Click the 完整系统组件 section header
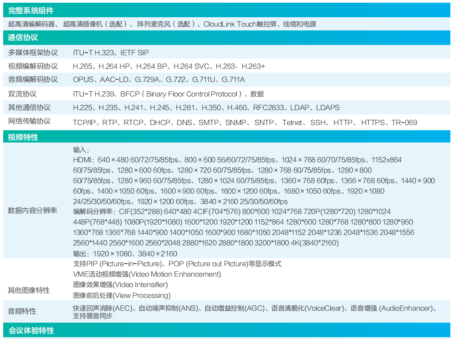The height and width of the screenshot is (339, 454). (x=30, y=10)
